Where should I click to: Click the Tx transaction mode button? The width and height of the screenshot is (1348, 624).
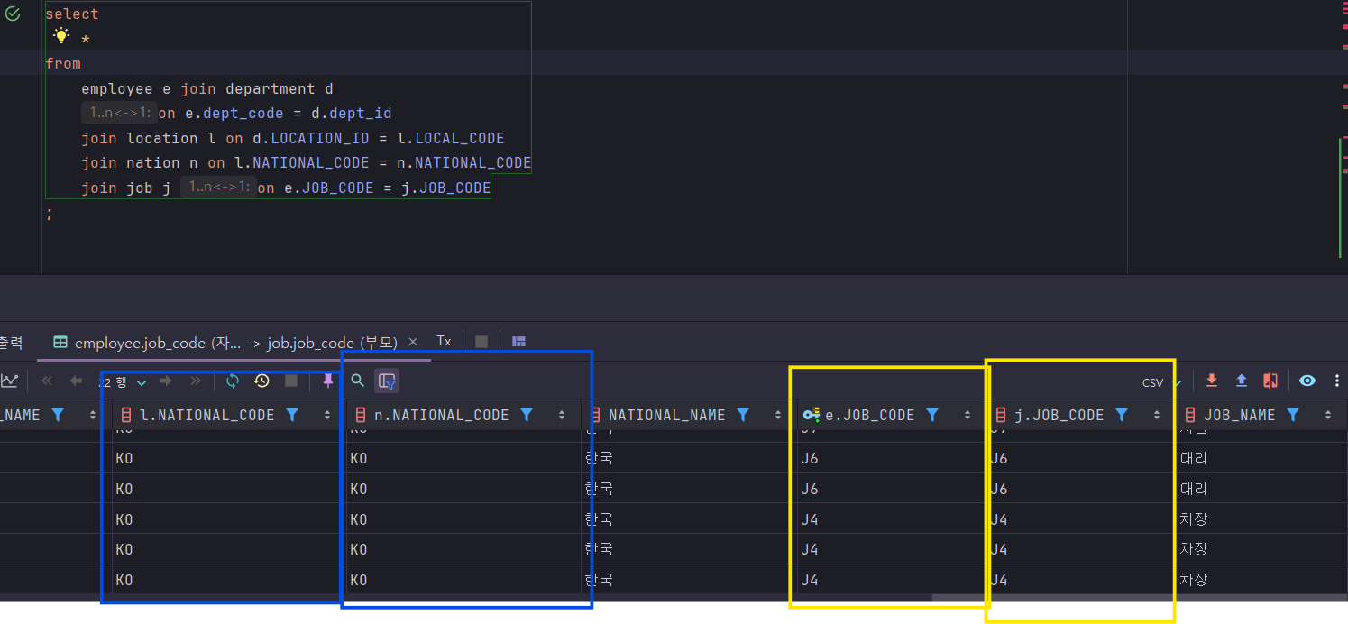(444, 341)
